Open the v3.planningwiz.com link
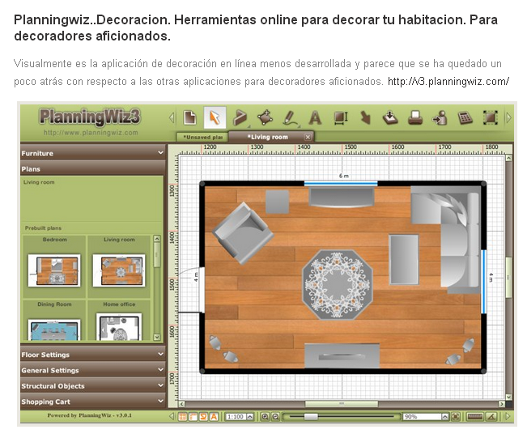 [x=448, y=81]
